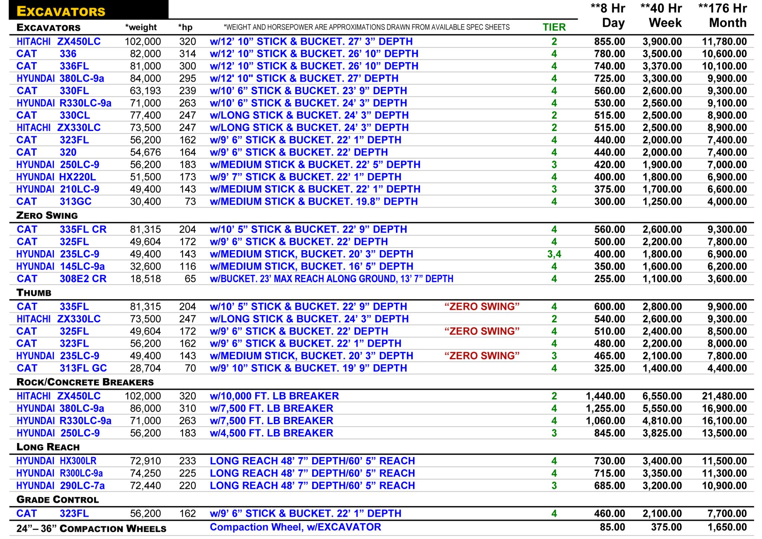Click the 8 Hr Day column header
Screen dimensions: 762x539
tap(608, 16)
